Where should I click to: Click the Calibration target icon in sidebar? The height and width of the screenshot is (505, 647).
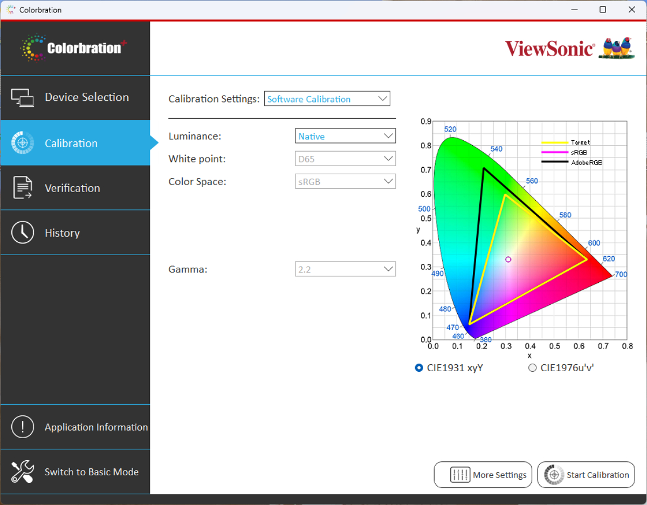click(22, 143)
